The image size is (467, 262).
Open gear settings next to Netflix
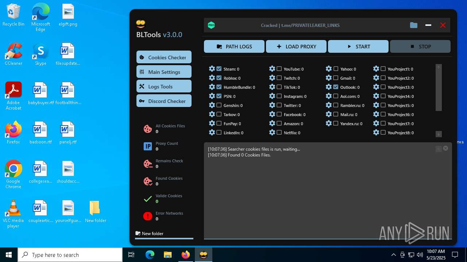click(x=272, y=132)
